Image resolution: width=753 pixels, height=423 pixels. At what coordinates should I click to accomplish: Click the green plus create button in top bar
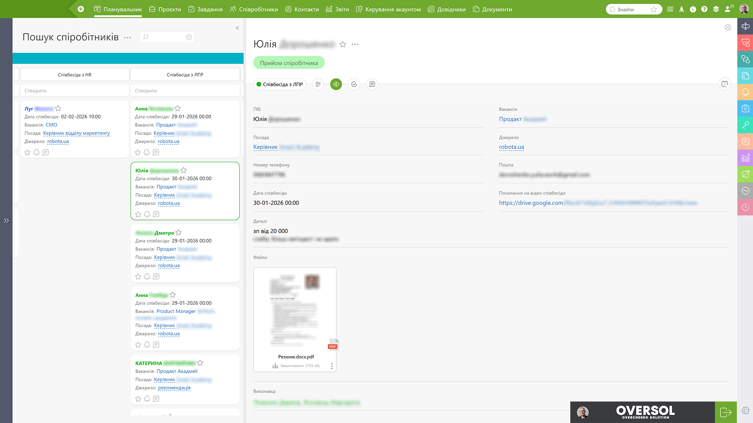point(81,9)
